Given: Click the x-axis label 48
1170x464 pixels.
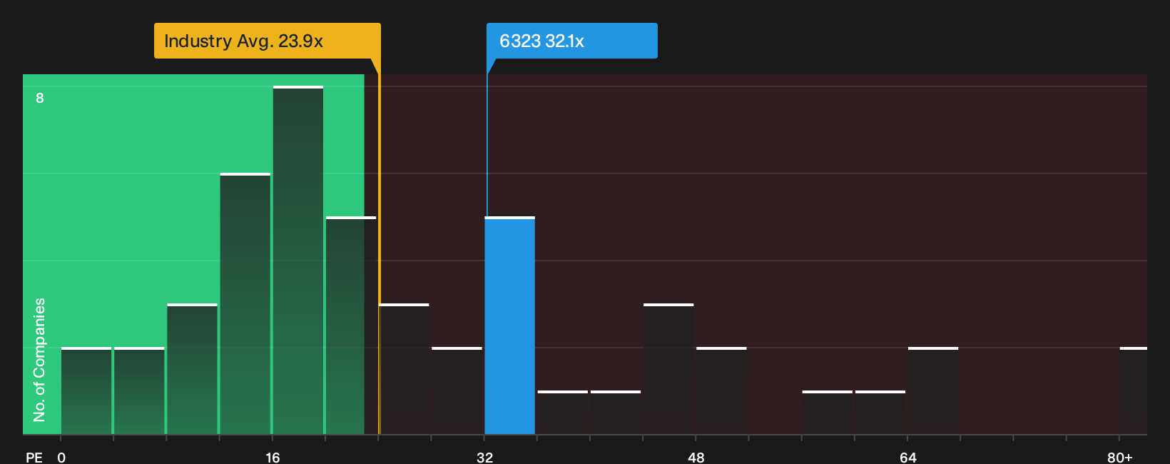Looking at the screenshot, I should pyautogui.click(x=696, y=458).
